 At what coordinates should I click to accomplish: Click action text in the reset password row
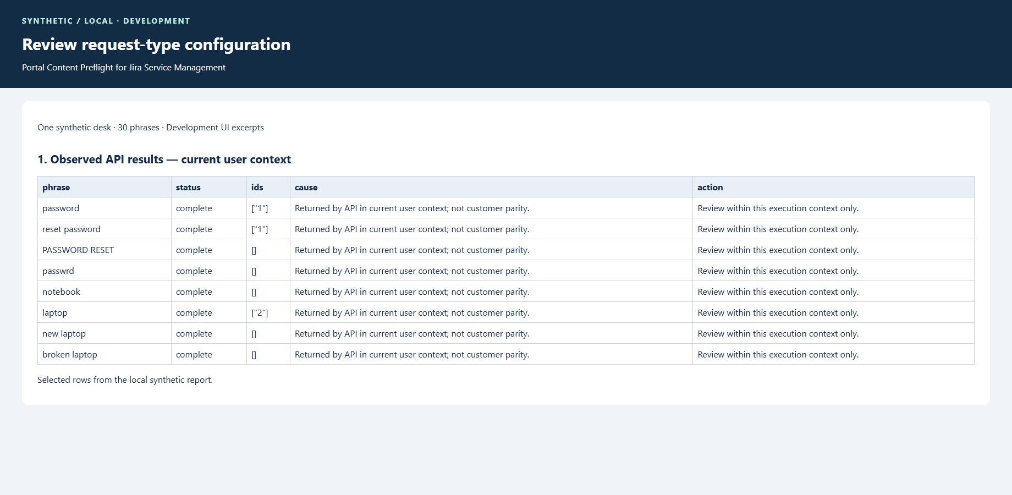[x=778, y=229]
